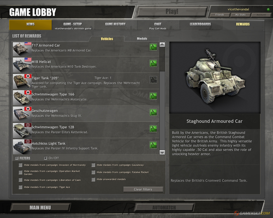Enable Hide medals from Invasion of Normandy

20,165
